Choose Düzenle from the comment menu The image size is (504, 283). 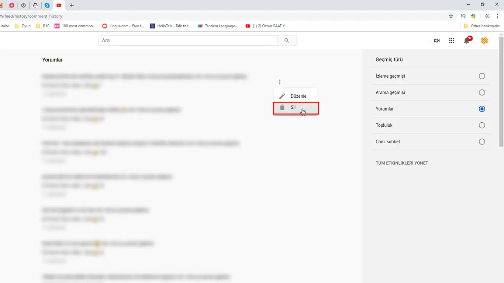point(298,96)
